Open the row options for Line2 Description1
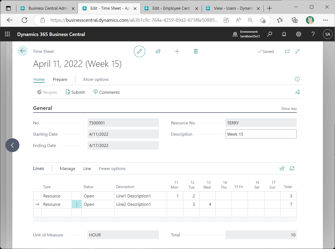 point(77,204)
